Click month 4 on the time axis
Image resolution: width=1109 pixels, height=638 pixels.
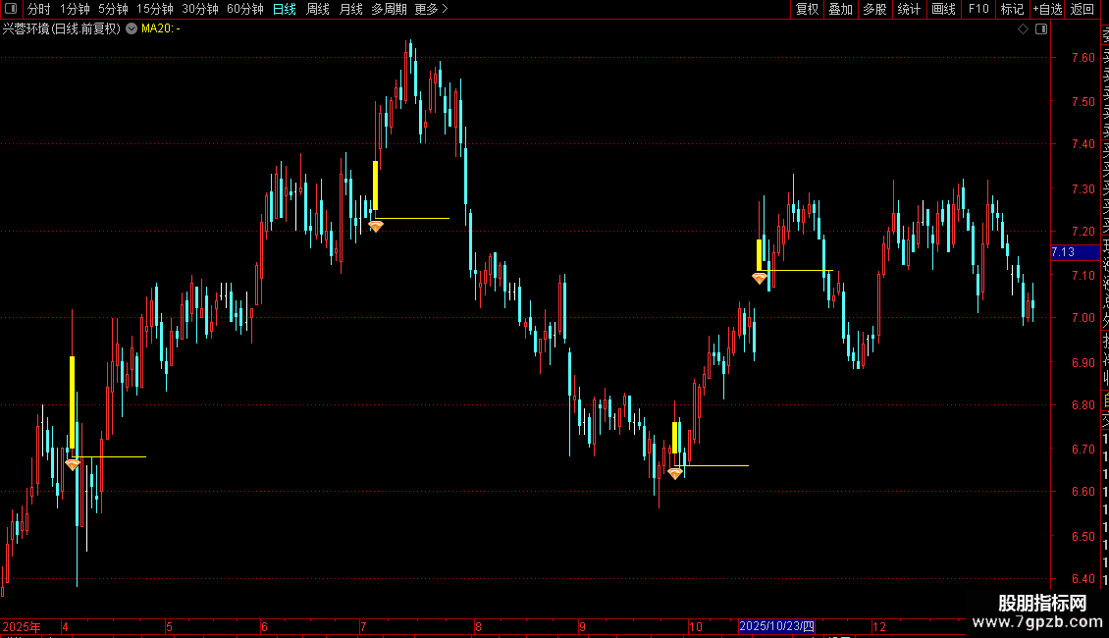point(65,626)
